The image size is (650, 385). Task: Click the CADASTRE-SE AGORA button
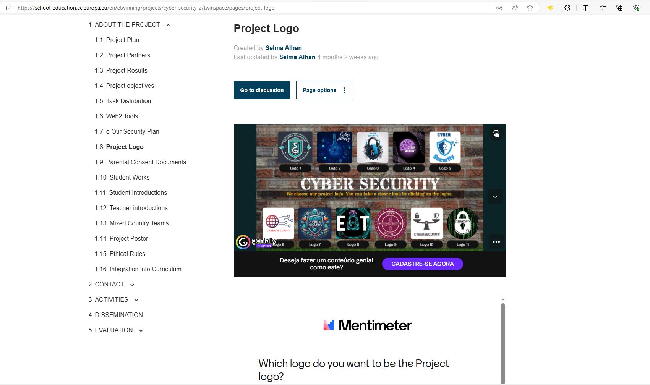coord(422,264)
